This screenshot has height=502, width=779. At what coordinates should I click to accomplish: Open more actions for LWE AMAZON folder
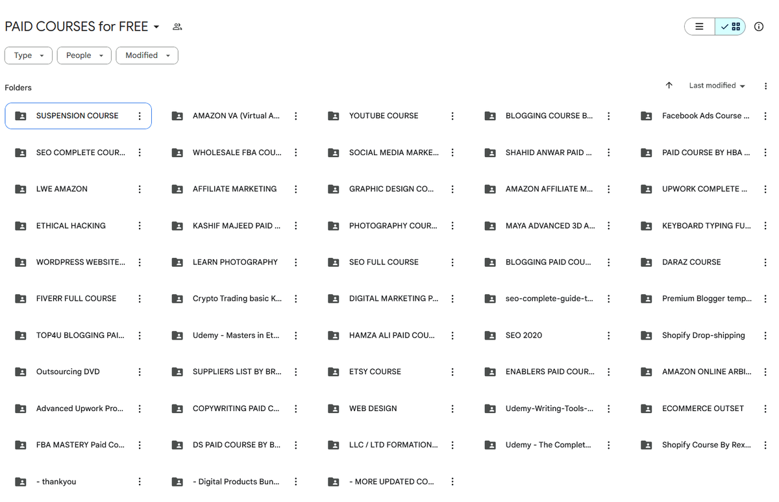140,189
